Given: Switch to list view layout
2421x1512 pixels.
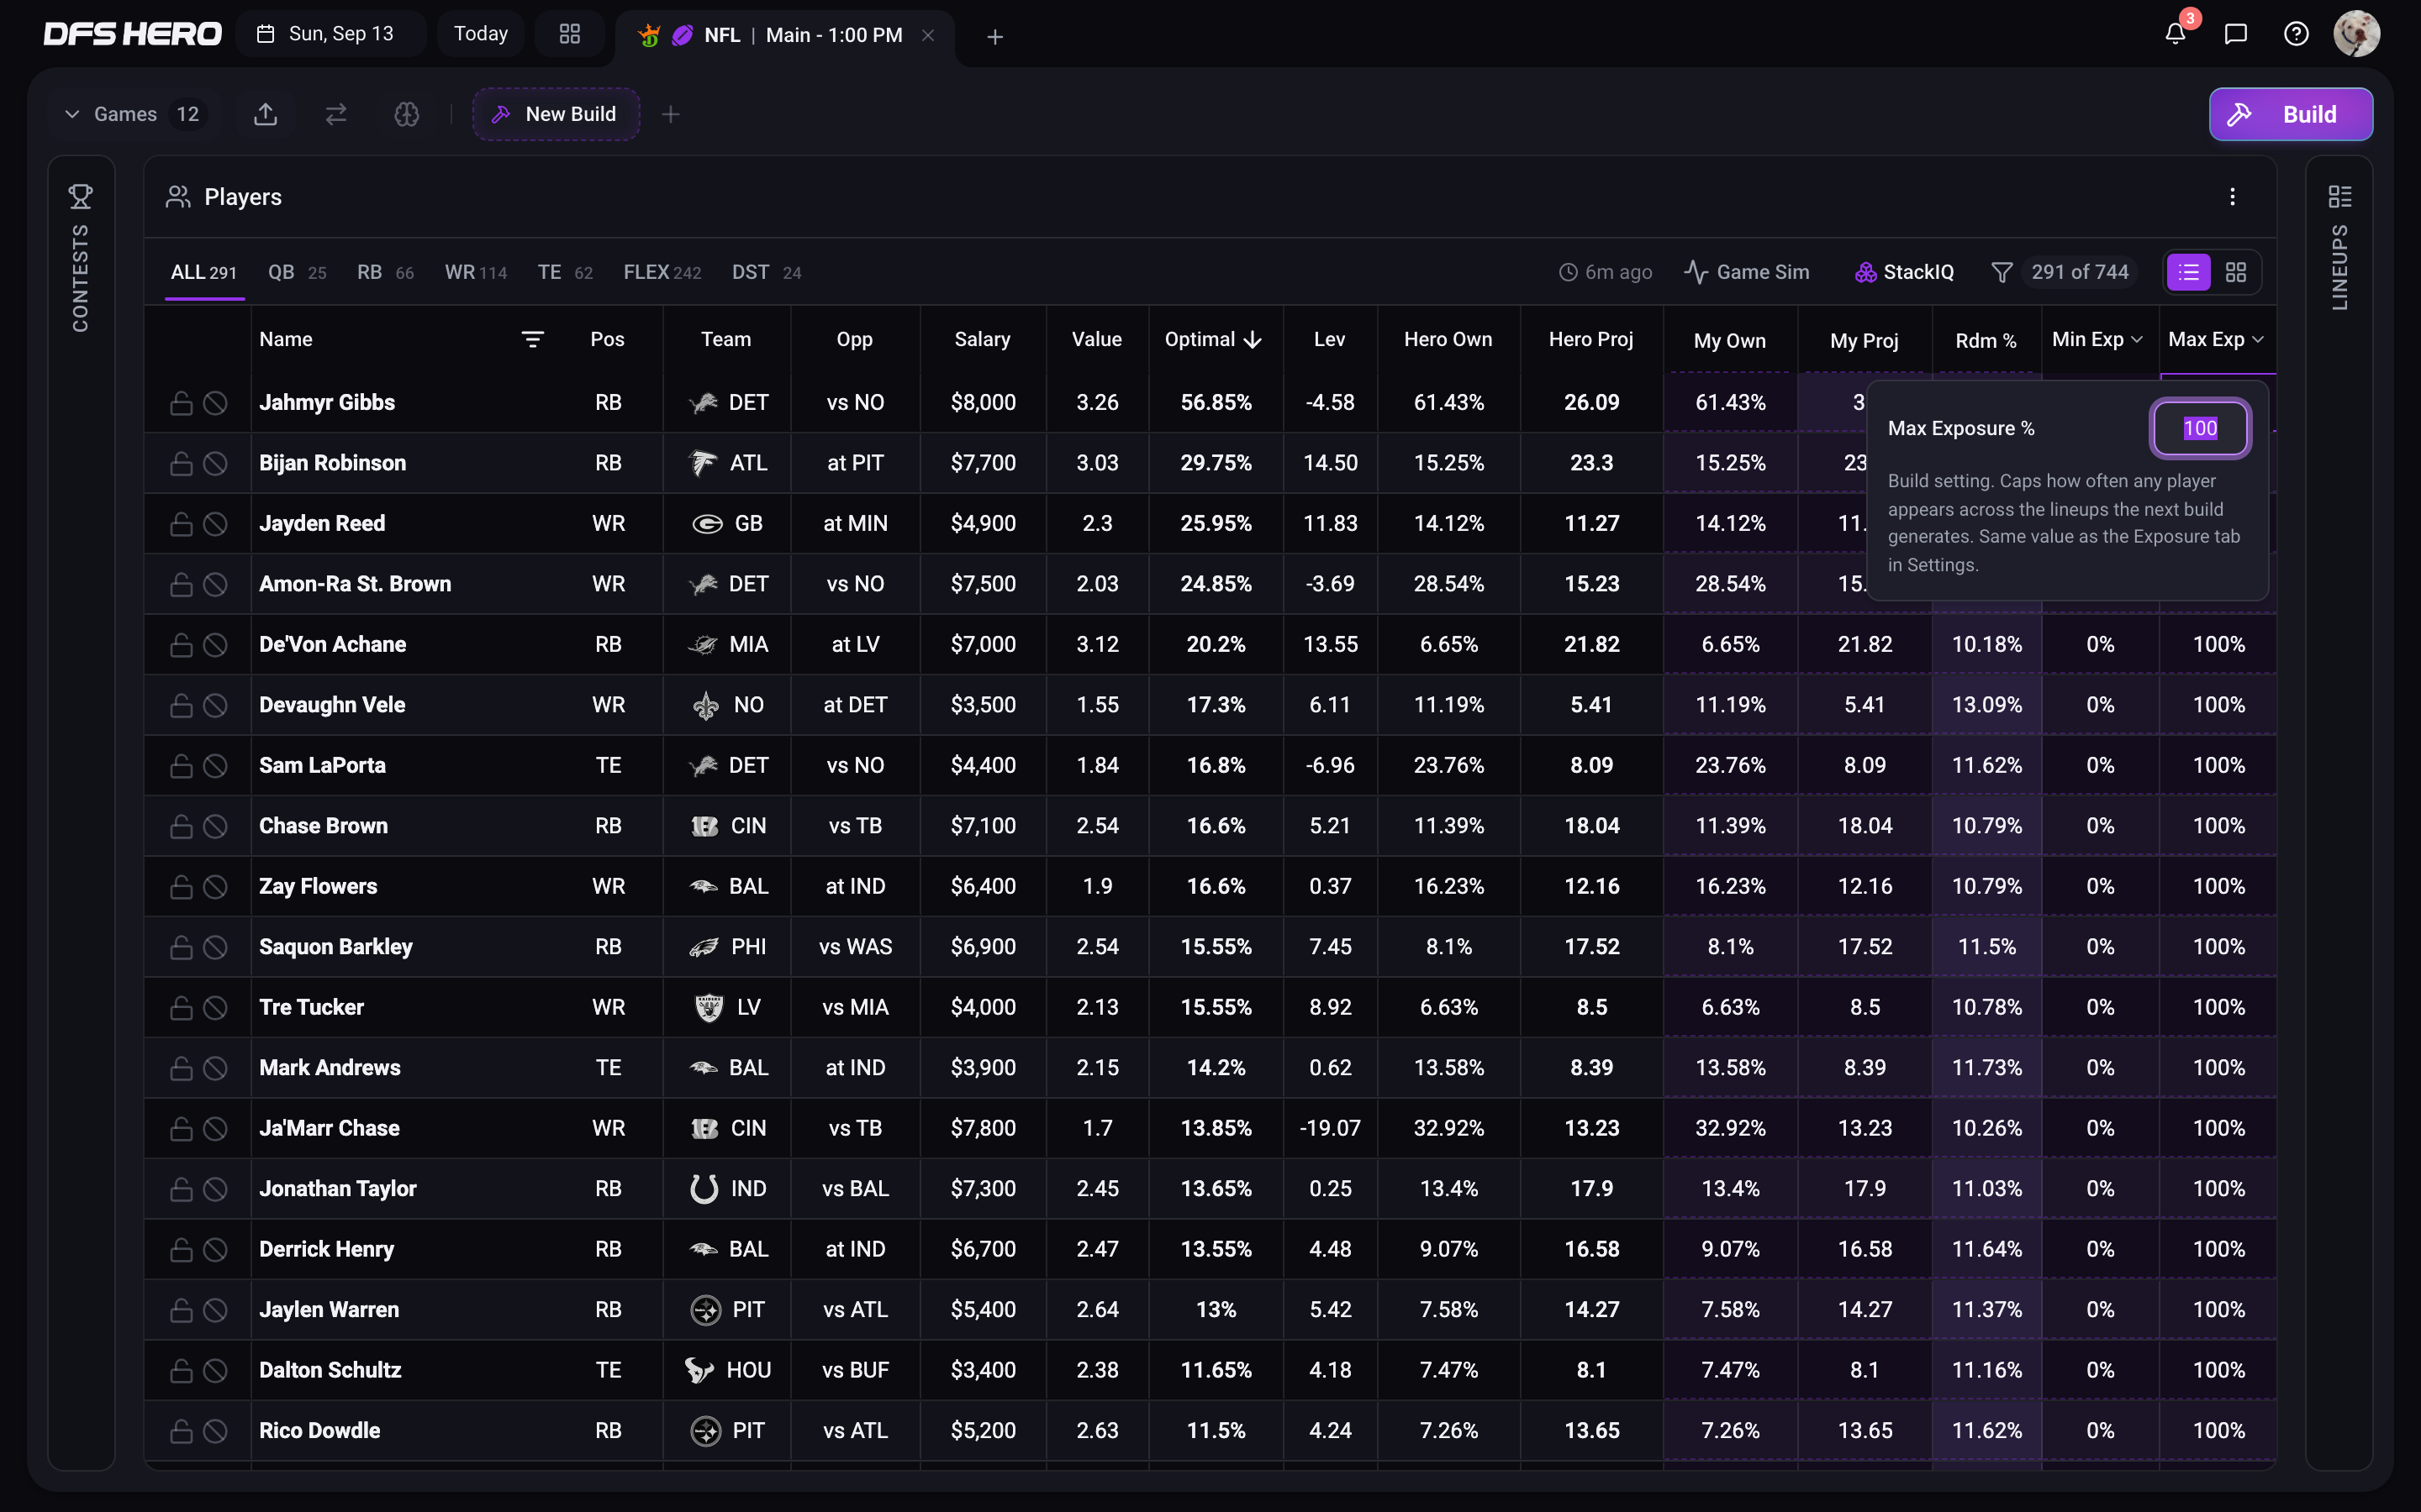Looking at the screenshot, I should 2188,272.
